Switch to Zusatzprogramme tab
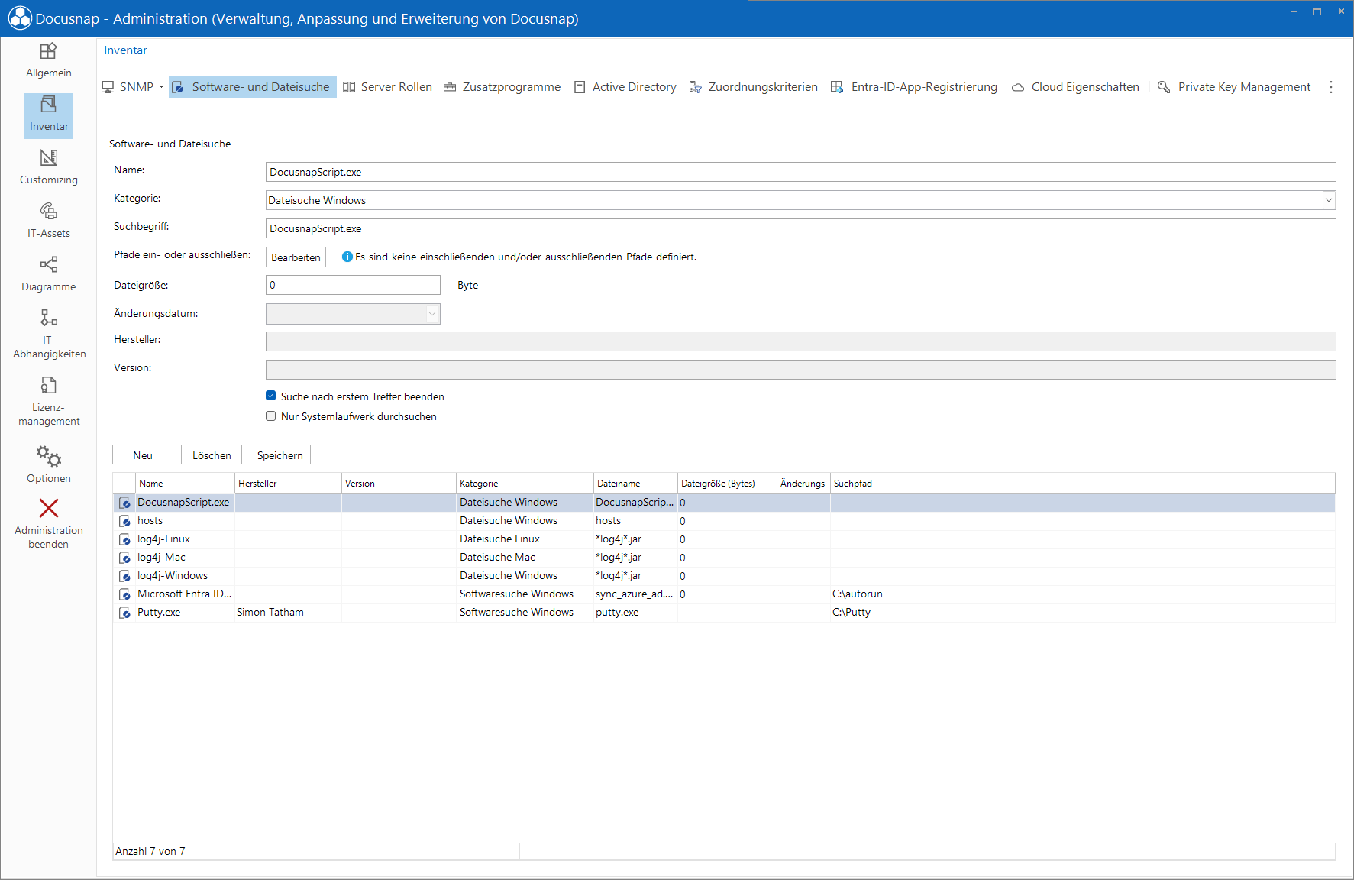This screenshot has height=880, width=1354. (502, 87)
